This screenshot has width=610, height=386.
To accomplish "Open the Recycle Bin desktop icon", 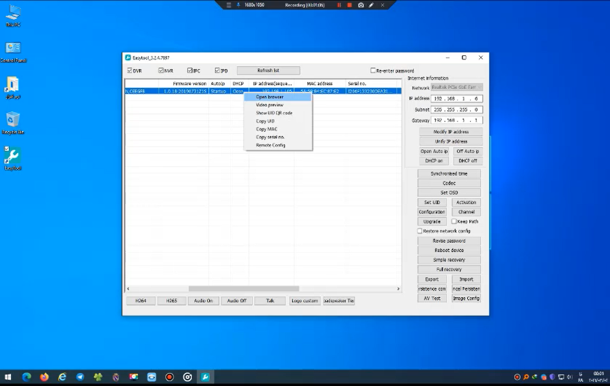I will point(12,120).
